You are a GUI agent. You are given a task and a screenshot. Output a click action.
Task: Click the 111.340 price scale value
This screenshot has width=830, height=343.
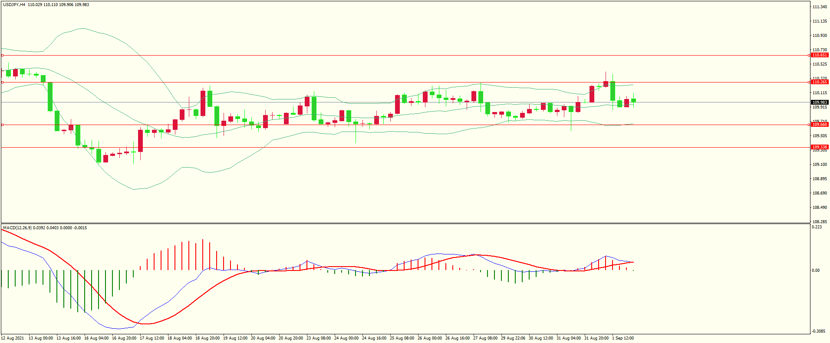(x=820, y=7)
